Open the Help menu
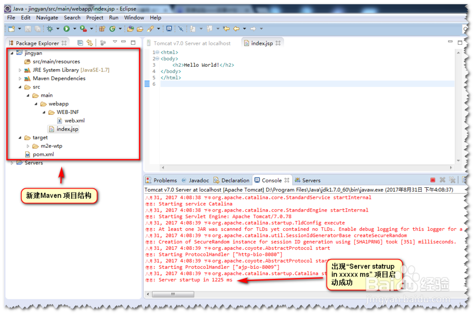This screenshot has height=316, width=476. click(156, 18)
